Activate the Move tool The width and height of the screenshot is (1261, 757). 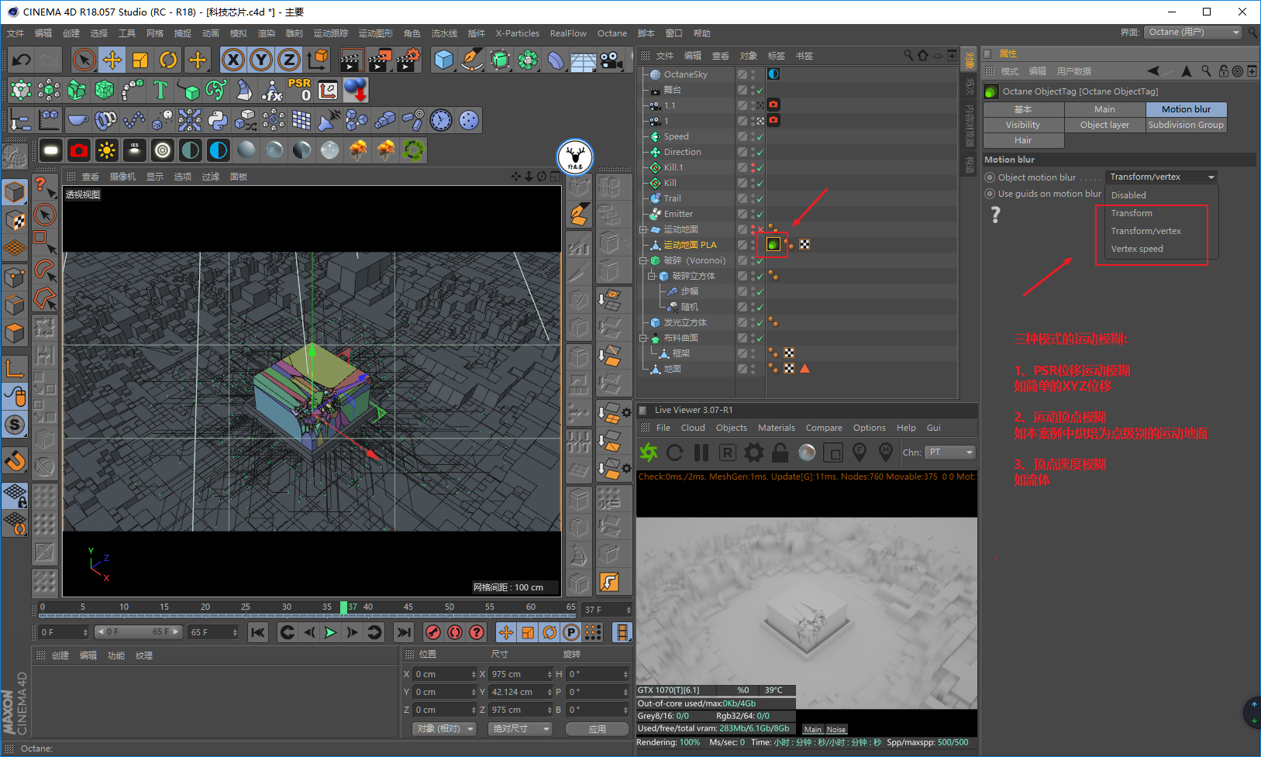coord(112,60)
